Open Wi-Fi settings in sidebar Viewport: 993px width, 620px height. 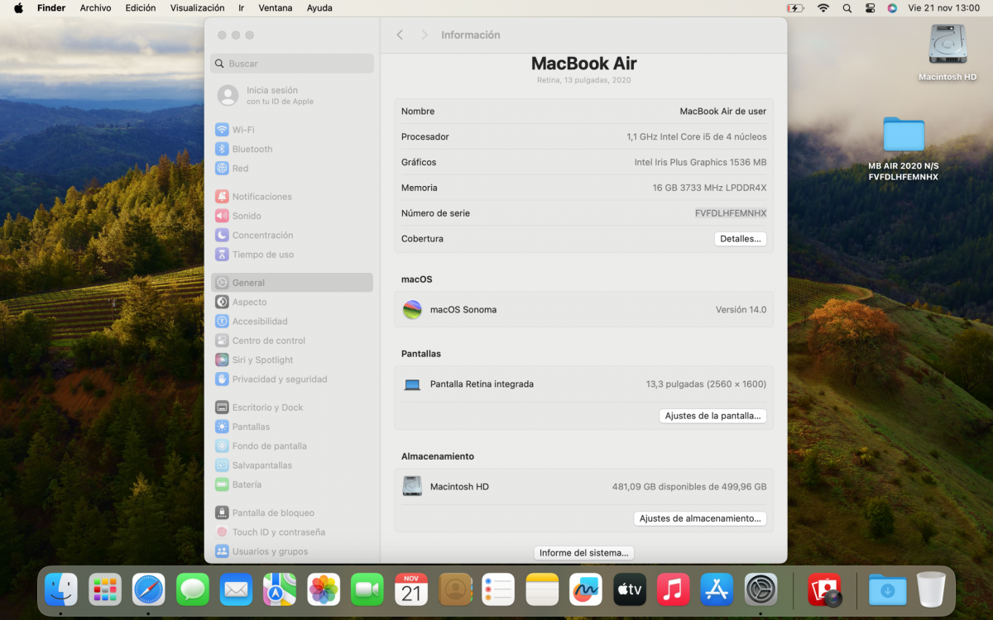242,130
